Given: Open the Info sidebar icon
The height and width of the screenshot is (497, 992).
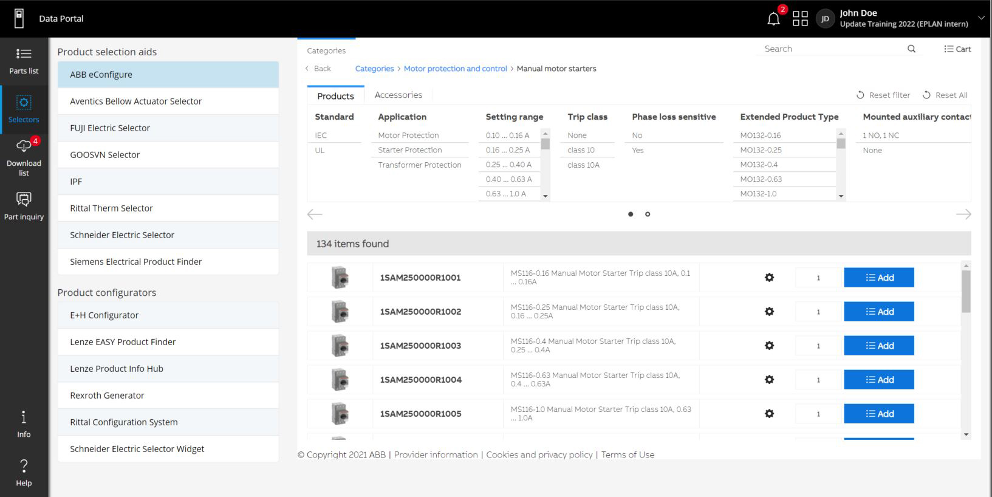Looking at the screenshot, I should point(24,423).
